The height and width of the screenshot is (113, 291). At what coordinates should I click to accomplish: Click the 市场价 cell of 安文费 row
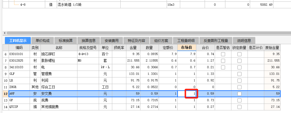tap(187, 94)
